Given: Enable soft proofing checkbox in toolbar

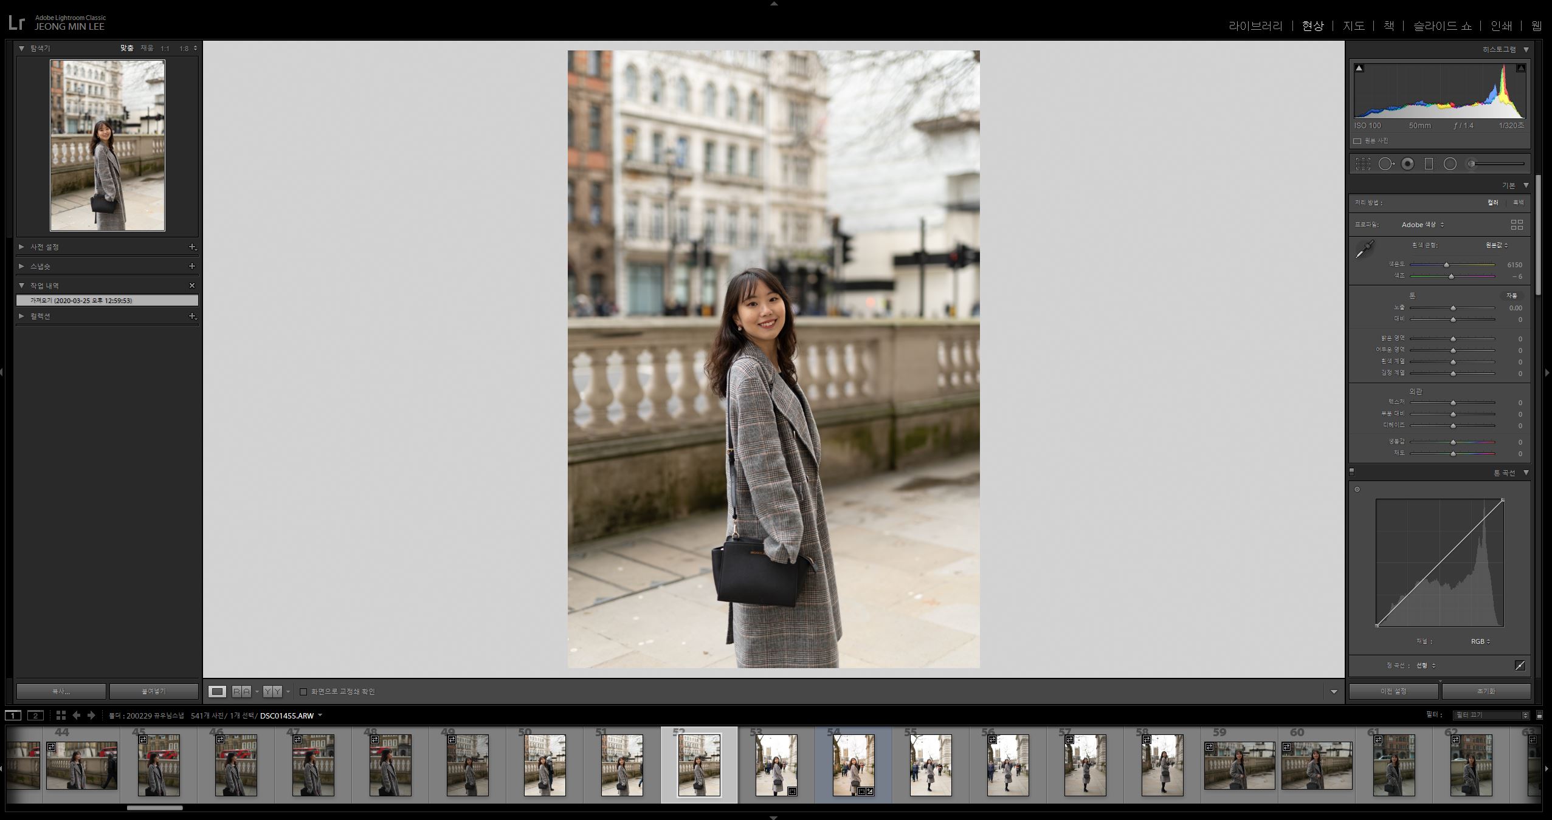Looking at the screenshot, I should pos(303,692).
